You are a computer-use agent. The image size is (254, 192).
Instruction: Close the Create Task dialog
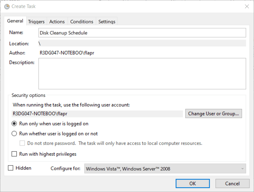pos(247,6)
